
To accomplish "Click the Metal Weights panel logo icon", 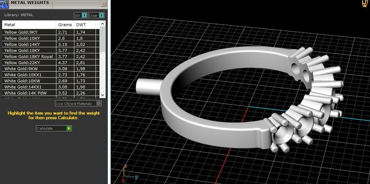I will pos(4,4).
